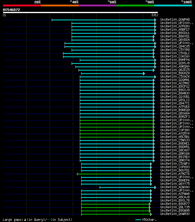The width and height of the screenshot is (195, 222).
Task: Select the UniRef100_A7NZT6 label
Action: (175, 174)
